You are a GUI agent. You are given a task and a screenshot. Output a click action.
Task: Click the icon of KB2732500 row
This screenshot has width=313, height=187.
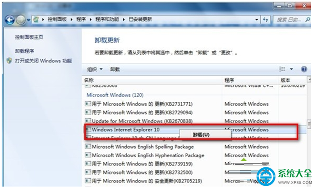(88, 172)
